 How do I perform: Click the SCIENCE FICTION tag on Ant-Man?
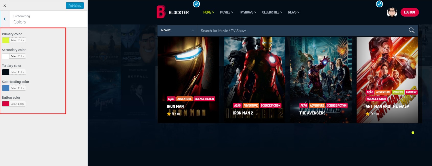(x=377, y=99)
